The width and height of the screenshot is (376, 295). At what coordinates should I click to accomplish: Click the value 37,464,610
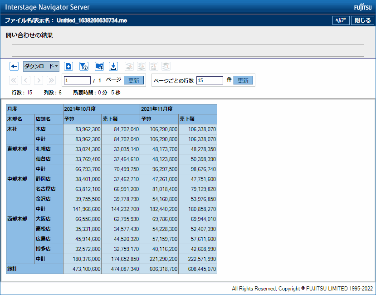coord(127,159)
